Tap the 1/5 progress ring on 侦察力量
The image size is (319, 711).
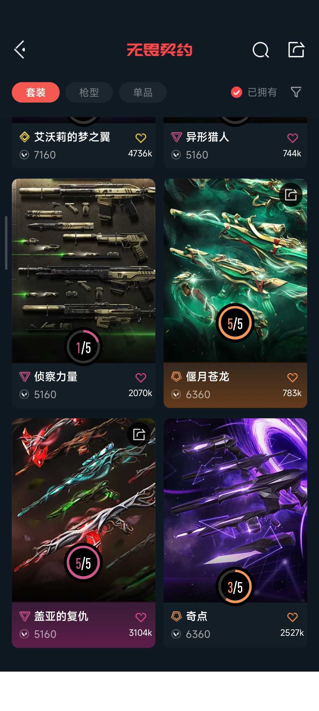83,347
